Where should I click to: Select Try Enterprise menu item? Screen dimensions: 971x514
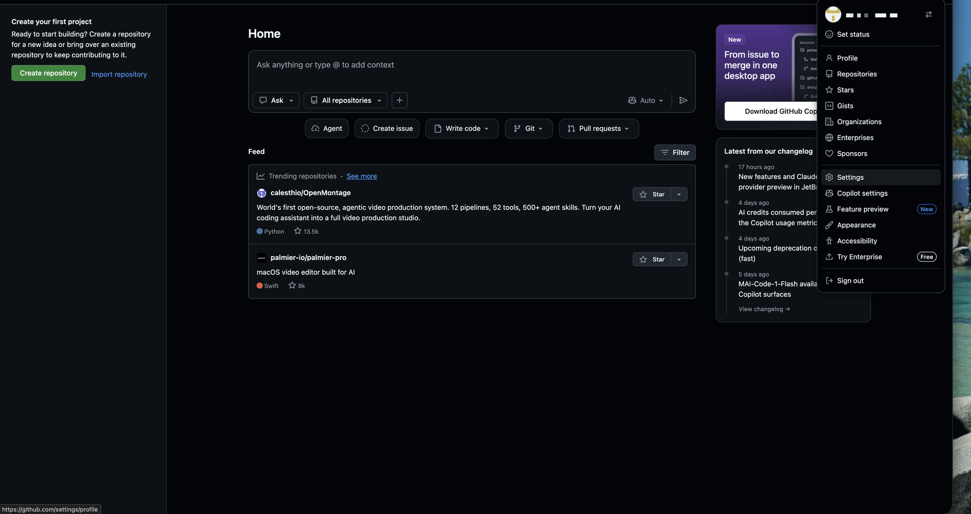(x=880, y=257)
